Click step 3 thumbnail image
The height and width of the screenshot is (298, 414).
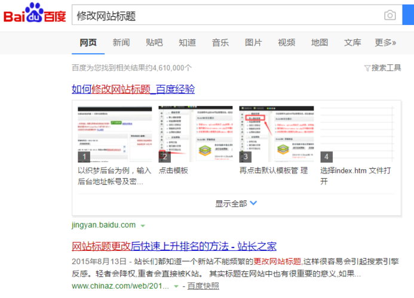(276, 134)
